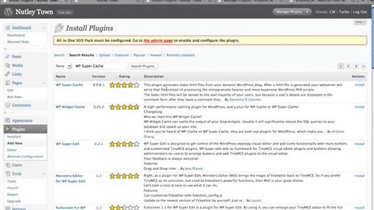Open Tools Export submenu item
Image resolution: width=374 pixels, height=210 pixels.
pyautogui.click(x=12, y=194)
